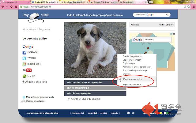
Task: Open the Twitter icon shortcut
Action: coord(24,58)
